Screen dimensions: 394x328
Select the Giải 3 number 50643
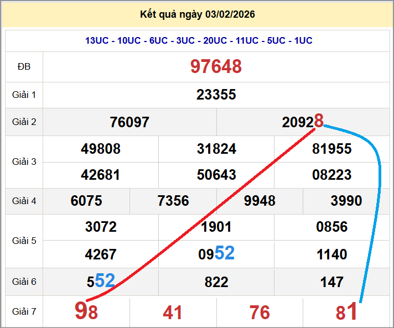[216, 175]
